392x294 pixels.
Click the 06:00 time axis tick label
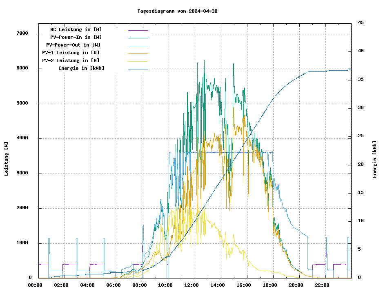(x=113, y=285)
